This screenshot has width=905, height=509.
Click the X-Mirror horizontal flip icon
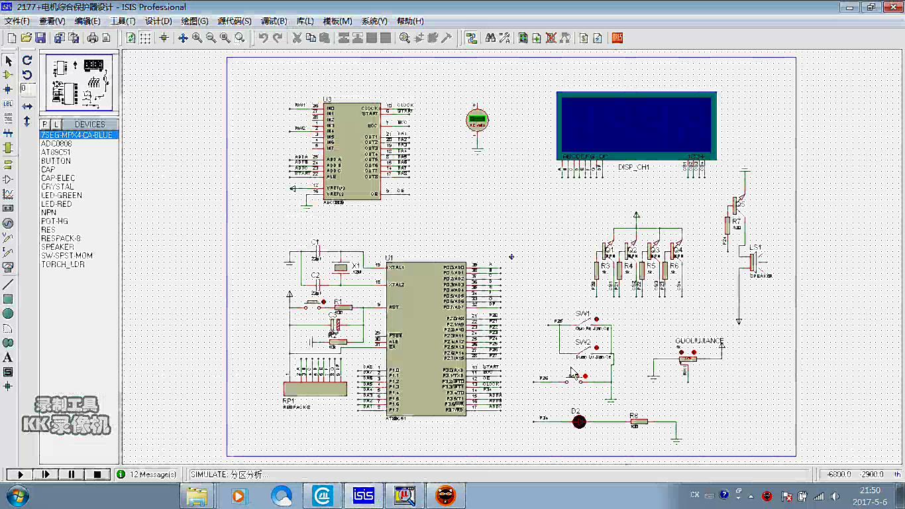click(27, 106)
